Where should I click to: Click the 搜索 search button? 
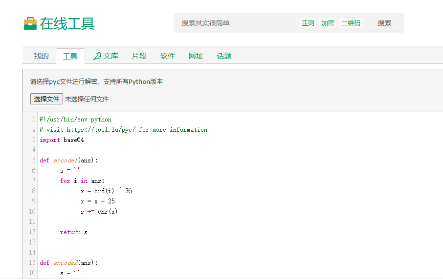pos(384,23)
